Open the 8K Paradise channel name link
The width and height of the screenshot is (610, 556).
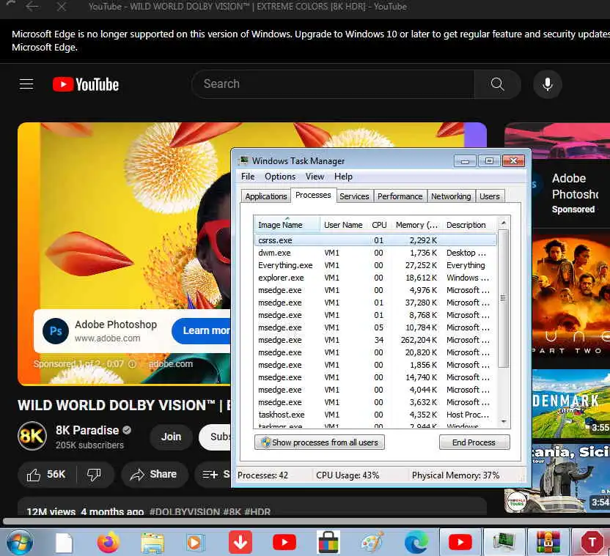click(87, 431)
